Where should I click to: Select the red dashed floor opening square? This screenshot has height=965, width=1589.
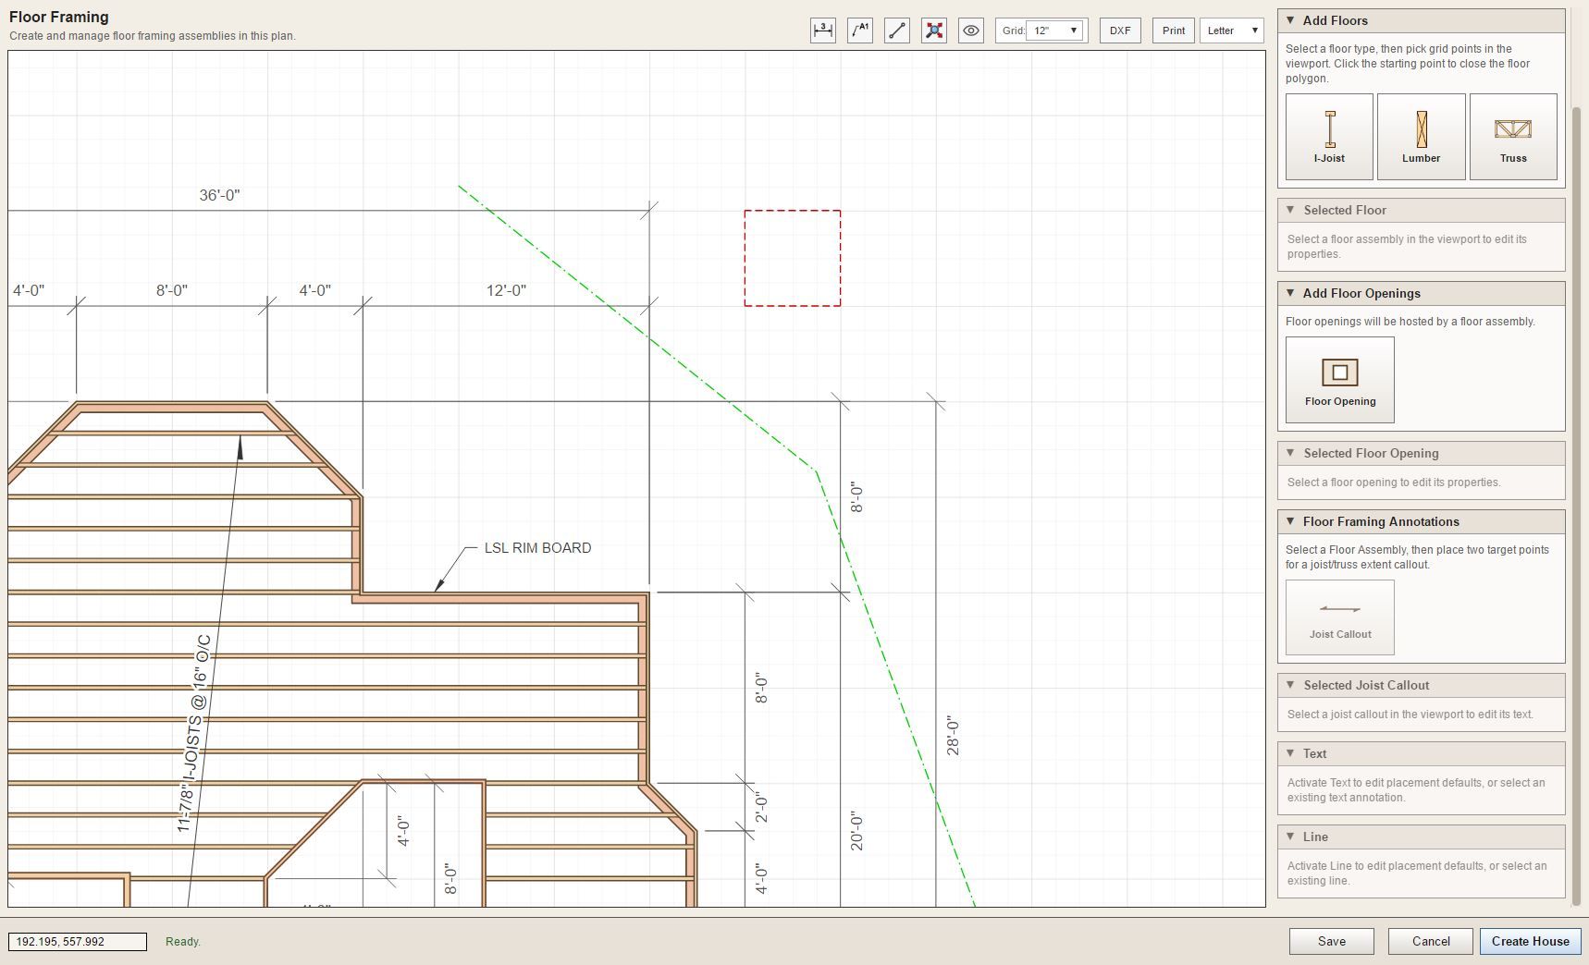click(793, 258)
